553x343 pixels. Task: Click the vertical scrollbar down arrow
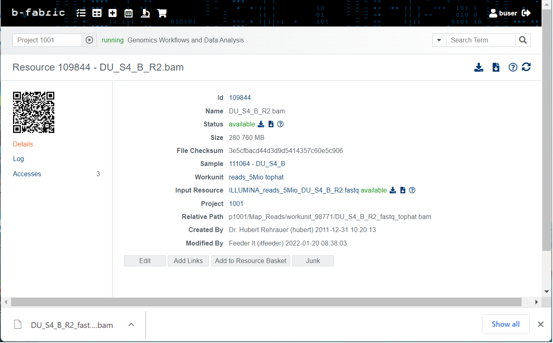547,292
